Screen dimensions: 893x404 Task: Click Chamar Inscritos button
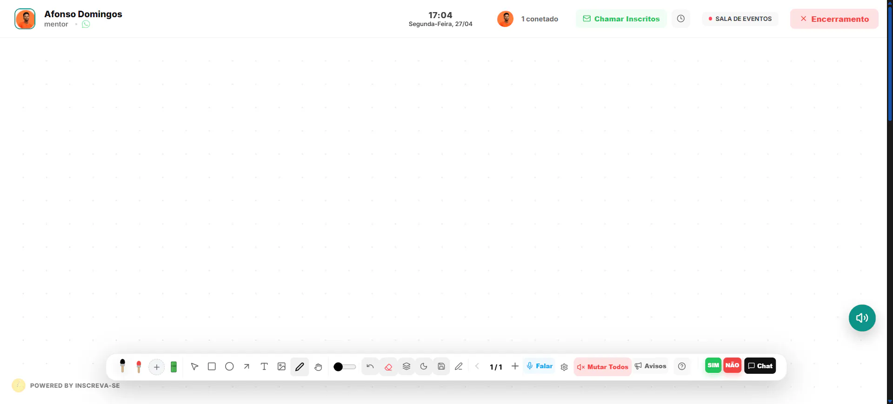621,19
